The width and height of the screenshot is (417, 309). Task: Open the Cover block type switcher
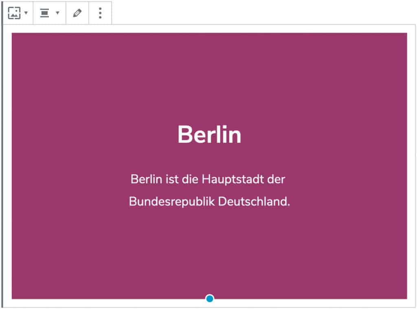[x=18, y=13]
